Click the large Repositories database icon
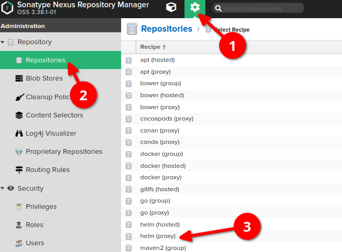 click(x=132, y=29)
